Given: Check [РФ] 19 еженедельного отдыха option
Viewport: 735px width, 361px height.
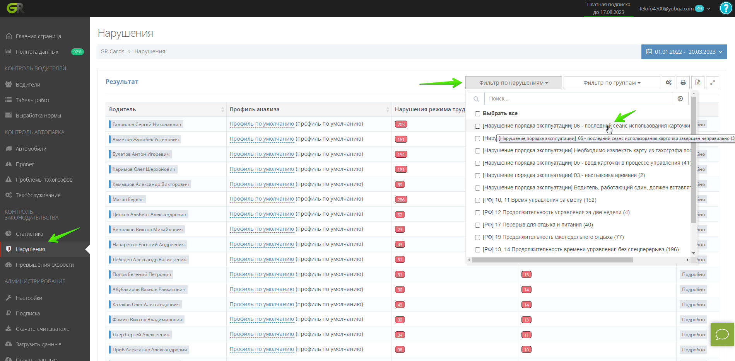Looking at the screenshot, I should (477, 237).
